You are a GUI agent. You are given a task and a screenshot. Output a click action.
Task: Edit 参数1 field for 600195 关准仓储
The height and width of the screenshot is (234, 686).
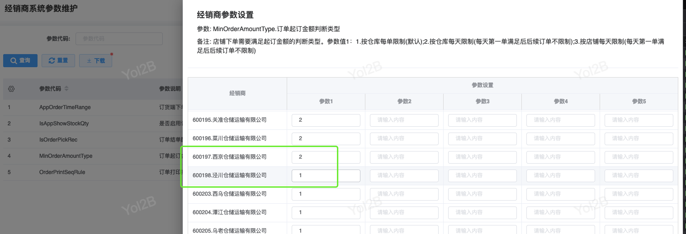(326, 120)
